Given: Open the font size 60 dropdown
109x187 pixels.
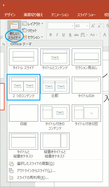Looking at the screenshot, I should point(87,26).
